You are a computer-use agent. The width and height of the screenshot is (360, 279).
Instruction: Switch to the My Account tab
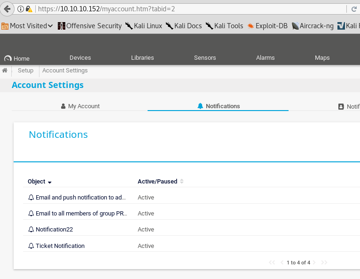point(80,106)
